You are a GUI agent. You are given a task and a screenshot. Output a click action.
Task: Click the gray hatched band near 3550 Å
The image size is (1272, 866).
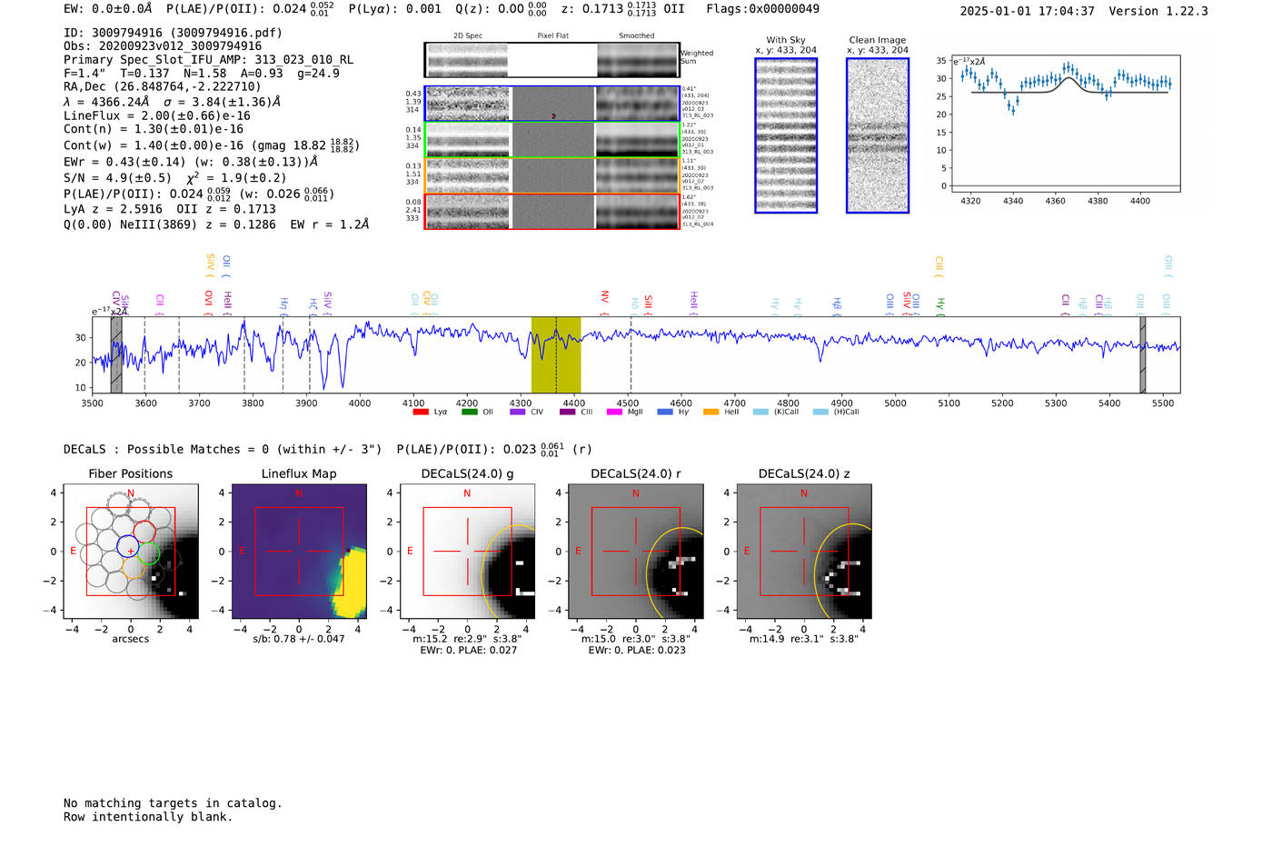tap(116, 354)
